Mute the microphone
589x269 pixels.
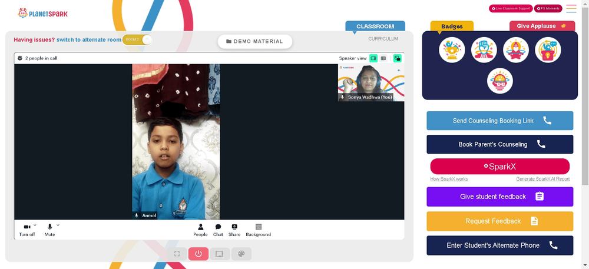coord(49,230)
